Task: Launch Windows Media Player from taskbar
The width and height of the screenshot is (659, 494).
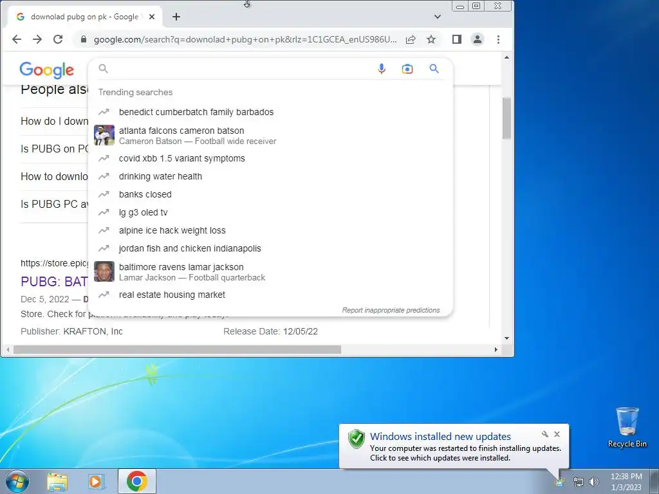Action: (97, 482)
